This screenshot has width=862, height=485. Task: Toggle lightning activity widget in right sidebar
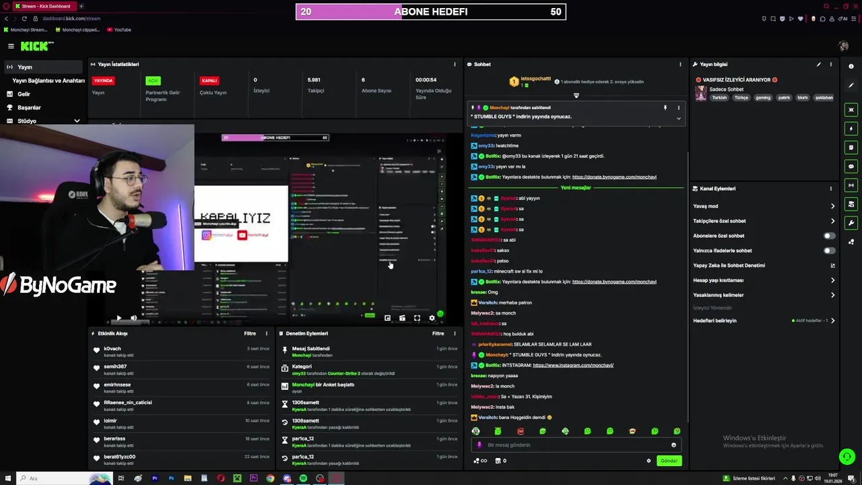[x=851, y=129]
